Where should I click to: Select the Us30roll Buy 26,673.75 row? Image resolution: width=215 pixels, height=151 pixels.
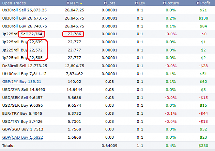(x=107, y=18)
